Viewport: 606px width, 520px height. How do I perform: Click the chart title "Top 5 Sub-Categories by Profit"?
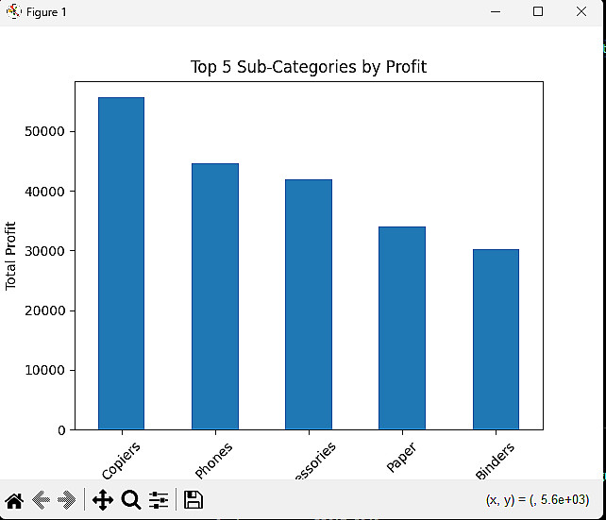click(309, 67)
